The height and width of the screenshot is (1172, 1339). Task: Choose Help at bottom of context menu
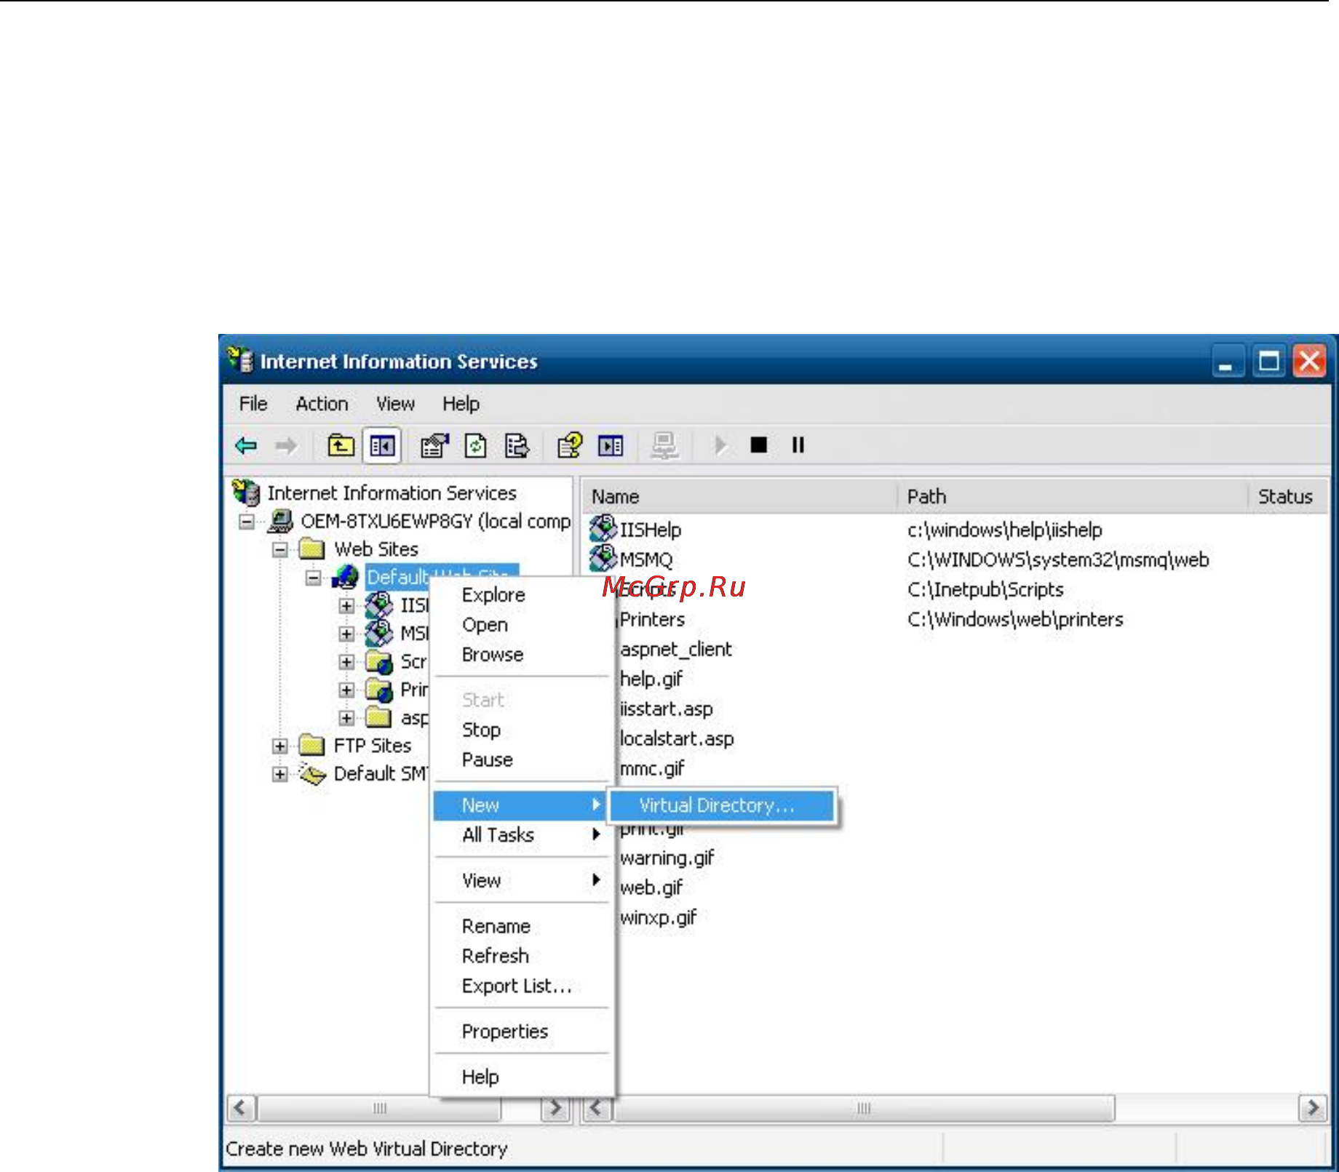pyautogui.click(x=521, y=1076)
